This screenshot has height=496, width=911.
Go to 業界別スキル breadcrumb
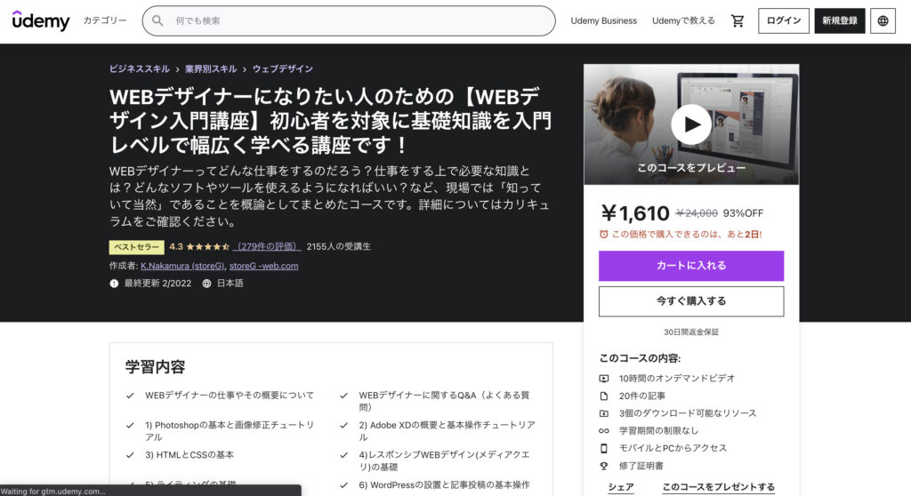[211, 68]
